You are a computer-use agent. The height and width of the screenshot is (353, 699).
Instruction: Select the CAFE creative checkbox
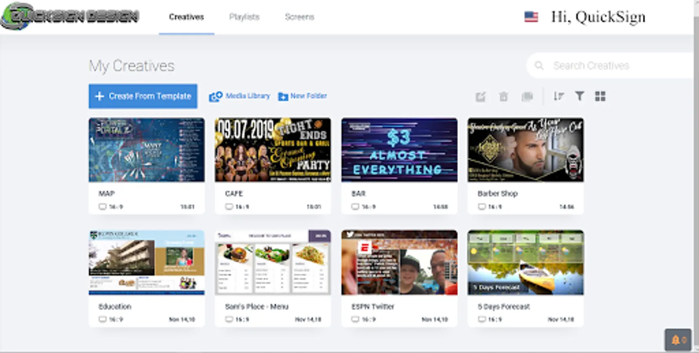pos(229,206)
